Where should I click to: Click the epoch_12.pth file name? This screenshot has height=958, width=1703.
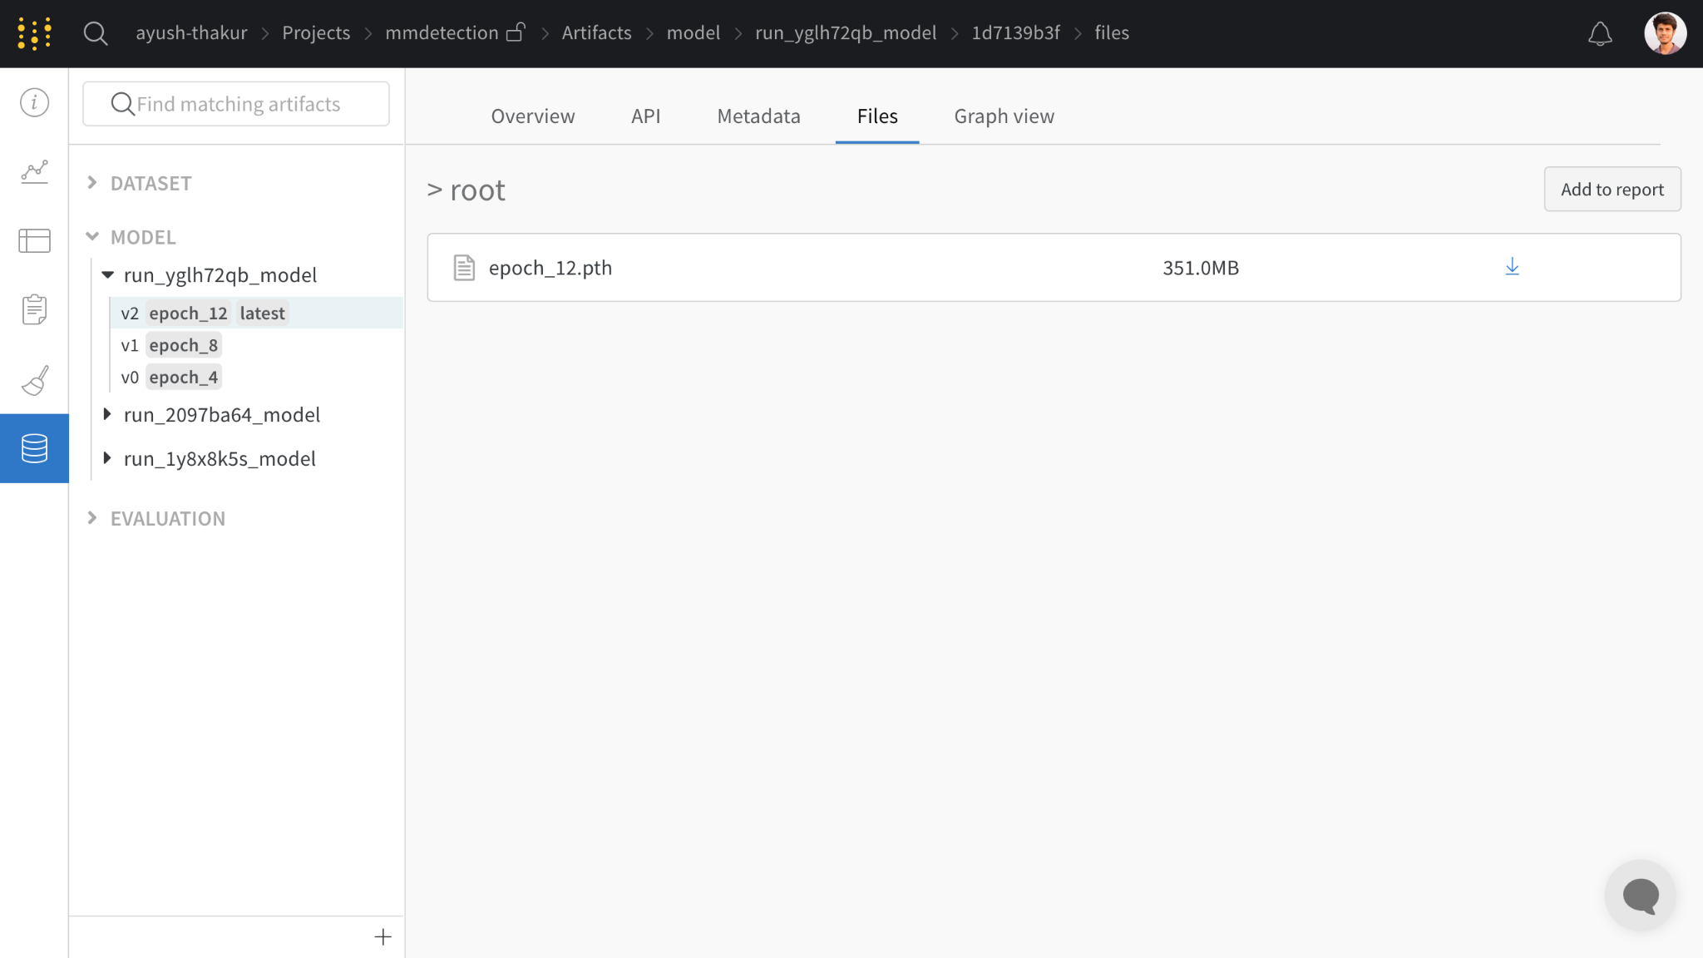coord(550,268)
